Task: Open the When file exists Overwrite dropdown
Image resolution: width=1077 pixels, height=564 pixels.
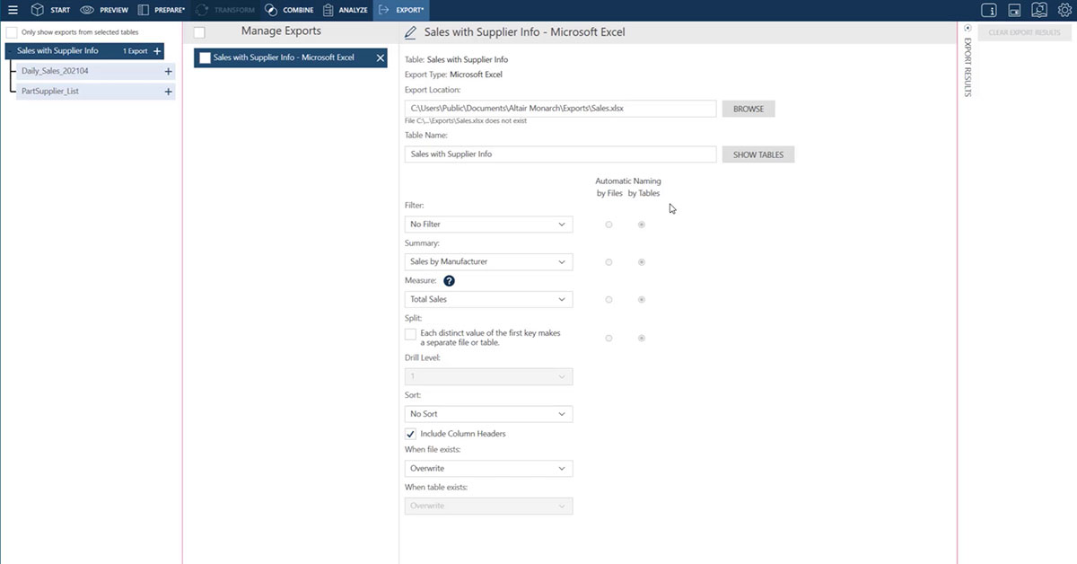Action: coord(488,468)
